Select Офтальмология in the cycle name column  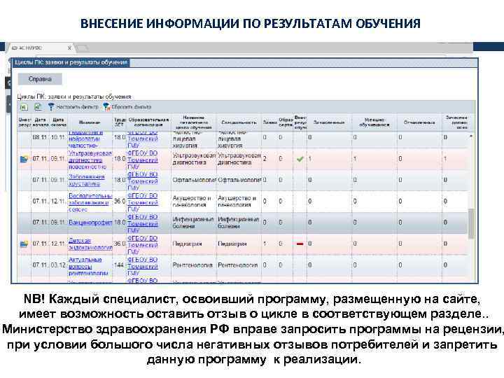(x=194, y=180)
